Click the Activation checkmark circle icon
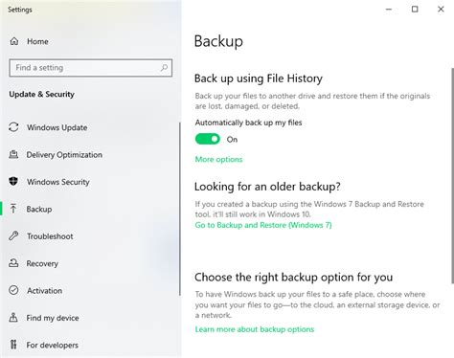The width and height of the screenshot is (454, 358). tap(13, 290)
